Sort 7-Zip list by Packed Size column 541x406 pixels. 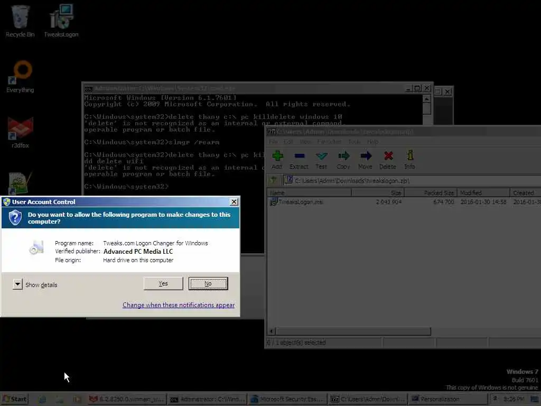pos(431,192)
